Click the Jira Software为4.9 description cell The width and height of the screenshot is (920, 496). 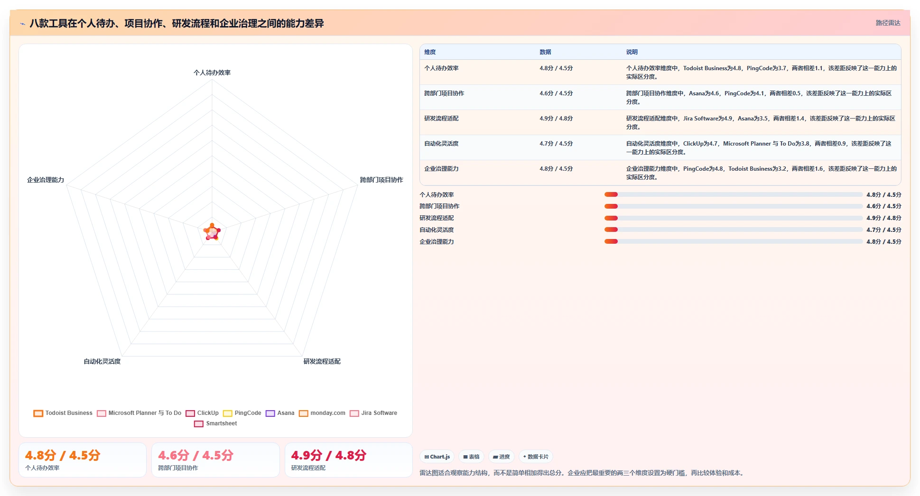(761, 123)
